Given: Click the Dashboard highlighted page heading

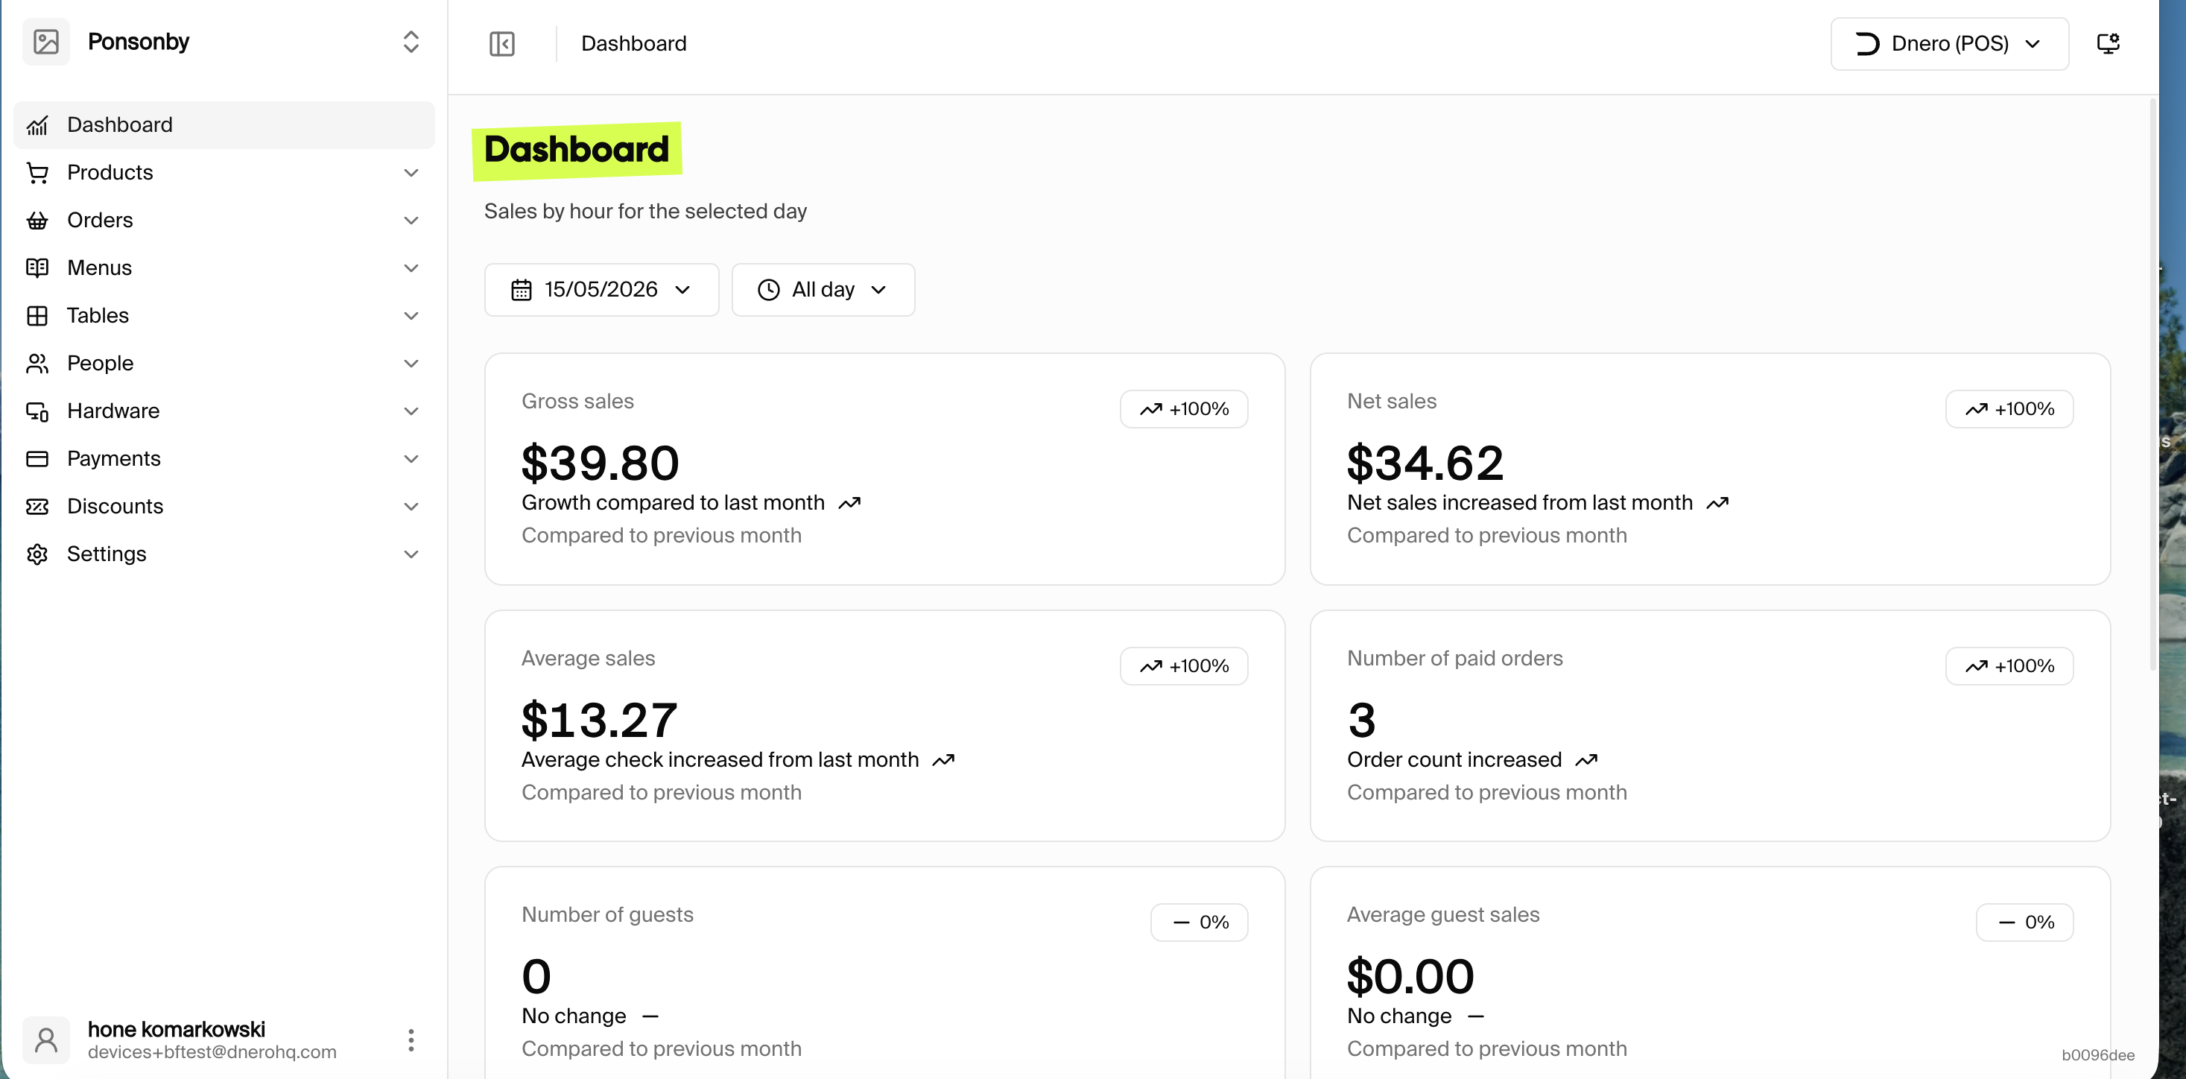Looking at the screenshot, I should (x=577, y=151).
